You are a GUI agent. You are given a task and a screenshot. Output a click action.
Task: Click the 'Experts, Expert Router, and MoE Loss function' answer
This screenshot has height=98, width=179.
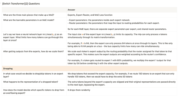[x=90, y=15]
